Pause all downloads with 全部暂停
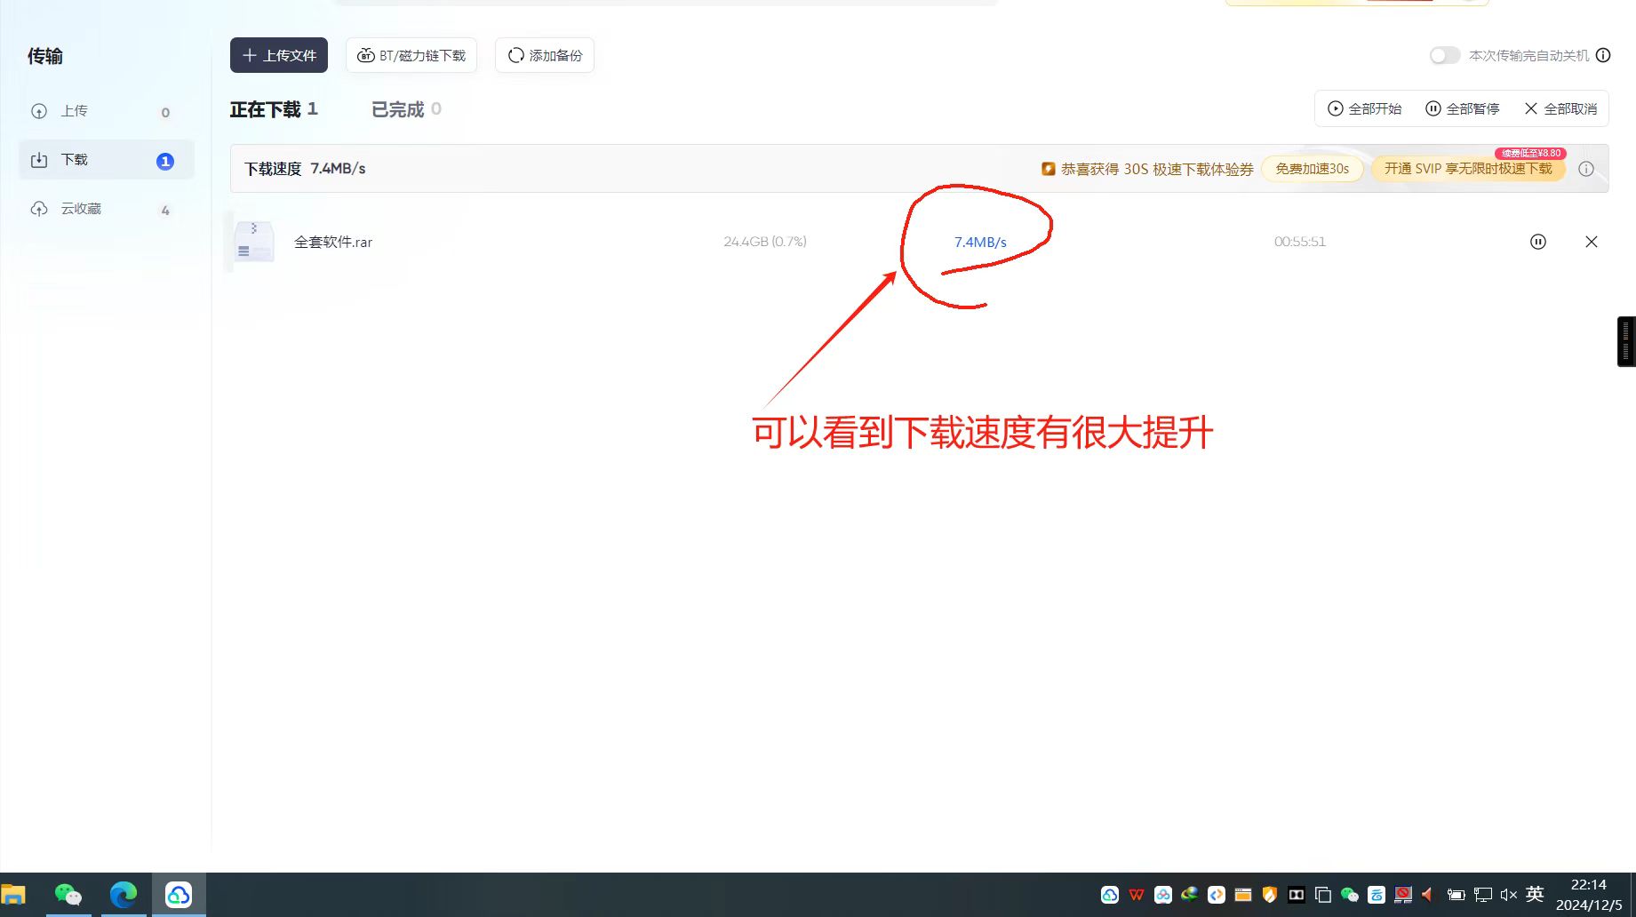 point(1463,108)
